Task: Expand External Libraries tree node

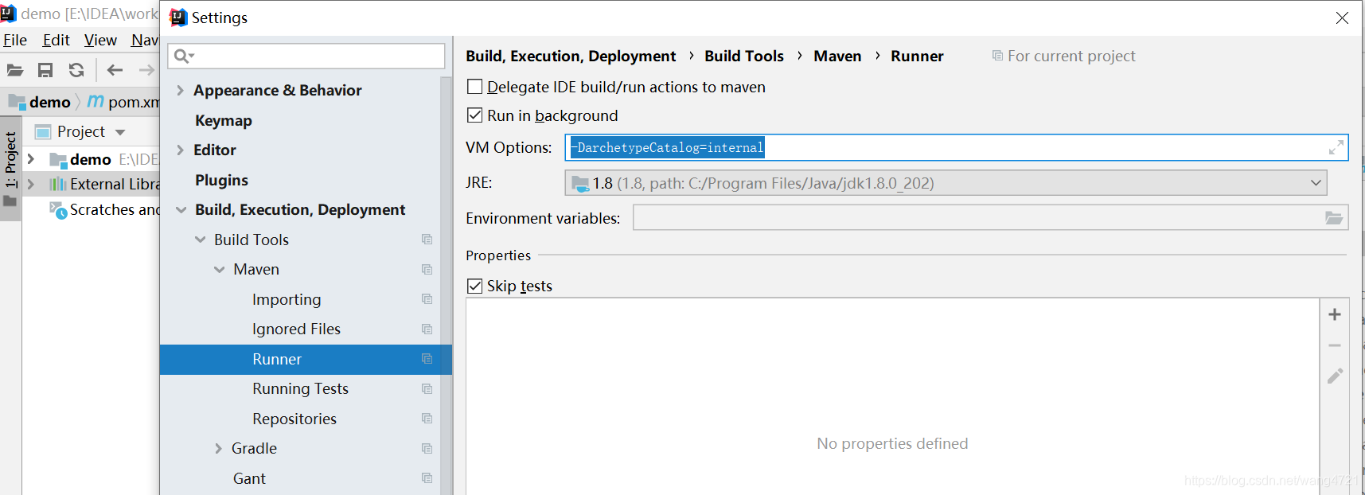Action: [x=30, y=184]
